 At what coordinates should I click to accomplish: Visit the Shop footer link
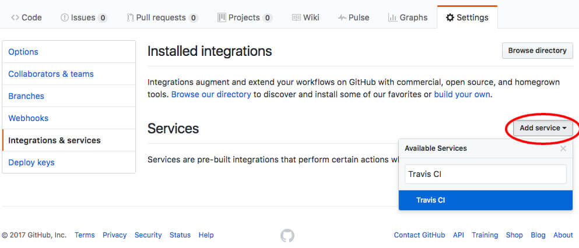point(514,235)
